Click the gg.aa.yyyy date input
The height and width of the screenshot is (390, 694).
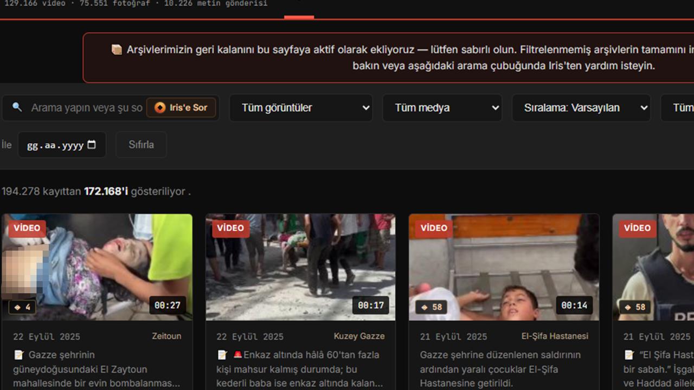(62, 145)
